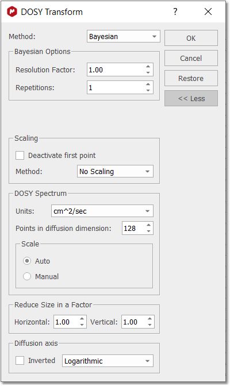
Task: Select the Auto scale radio button
Action: coord(27,261)
